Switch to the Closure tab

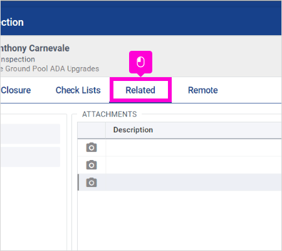(x=16, y=90)
